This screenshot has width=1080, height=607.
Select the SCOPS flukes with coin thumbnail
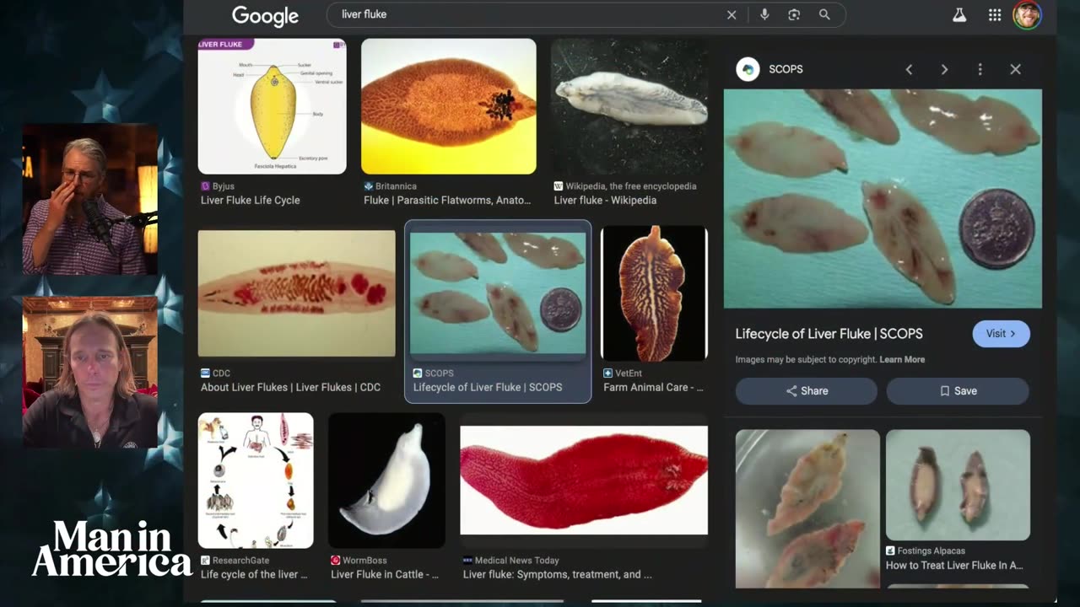(x=498, y=293)
